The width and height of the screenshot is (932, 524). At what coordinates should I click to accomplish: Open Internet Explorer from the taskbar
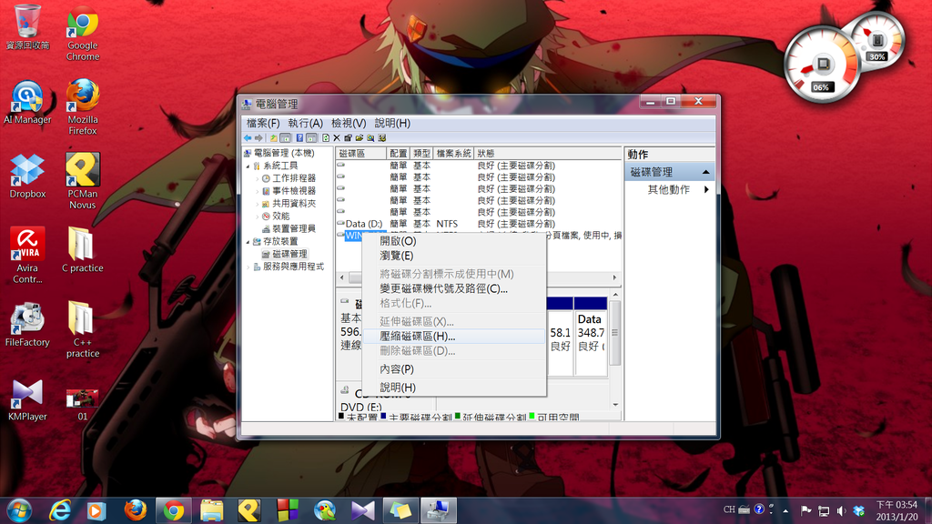coord(59,510)
